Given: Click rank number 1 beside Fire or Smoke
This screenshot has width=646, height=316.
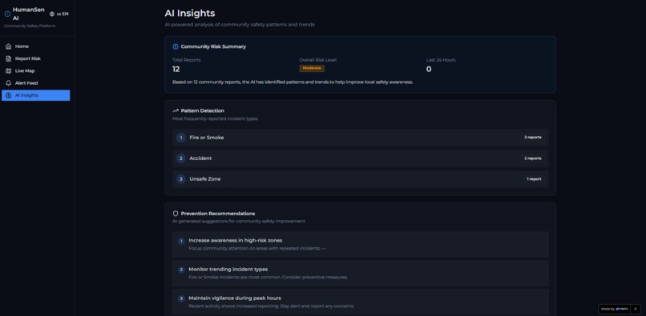Looking at the screenshot, I should pos(181,138).
